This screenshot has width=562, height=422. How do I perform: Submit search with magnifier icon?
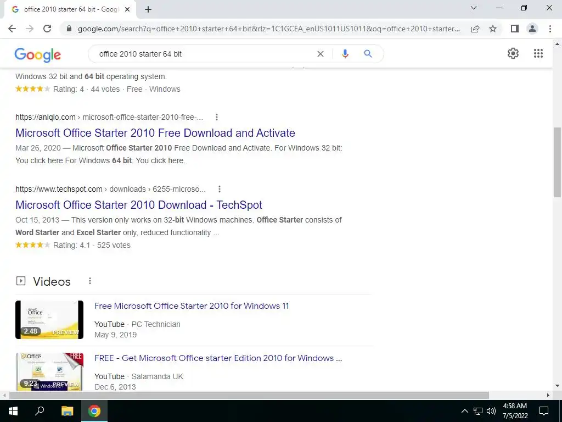coord(368,54)
